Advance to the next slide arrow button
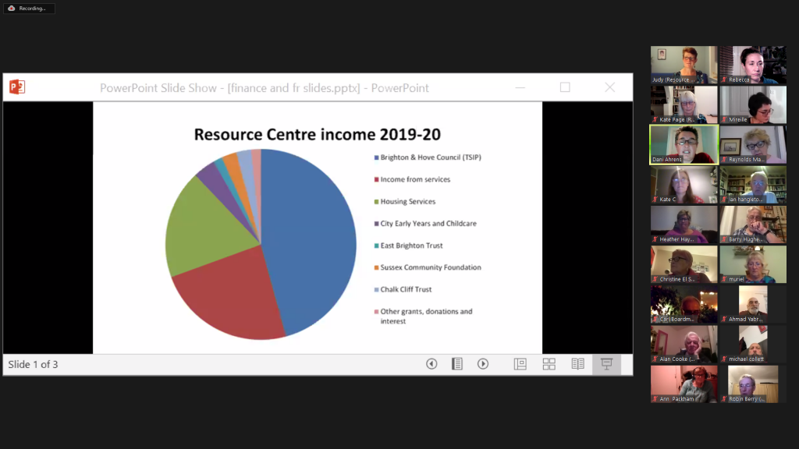799x449 pixels. [483, 364]
